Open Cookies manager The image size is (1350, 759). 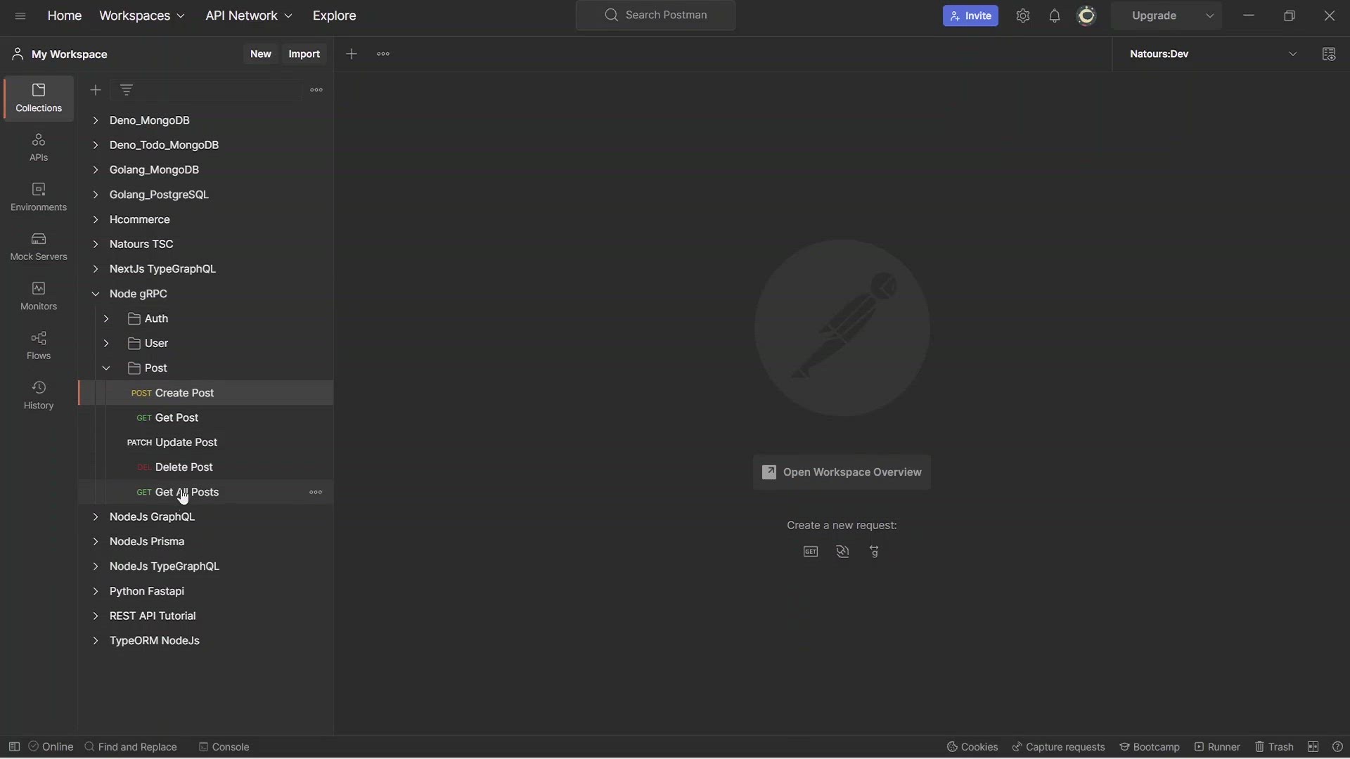[972, 747]
